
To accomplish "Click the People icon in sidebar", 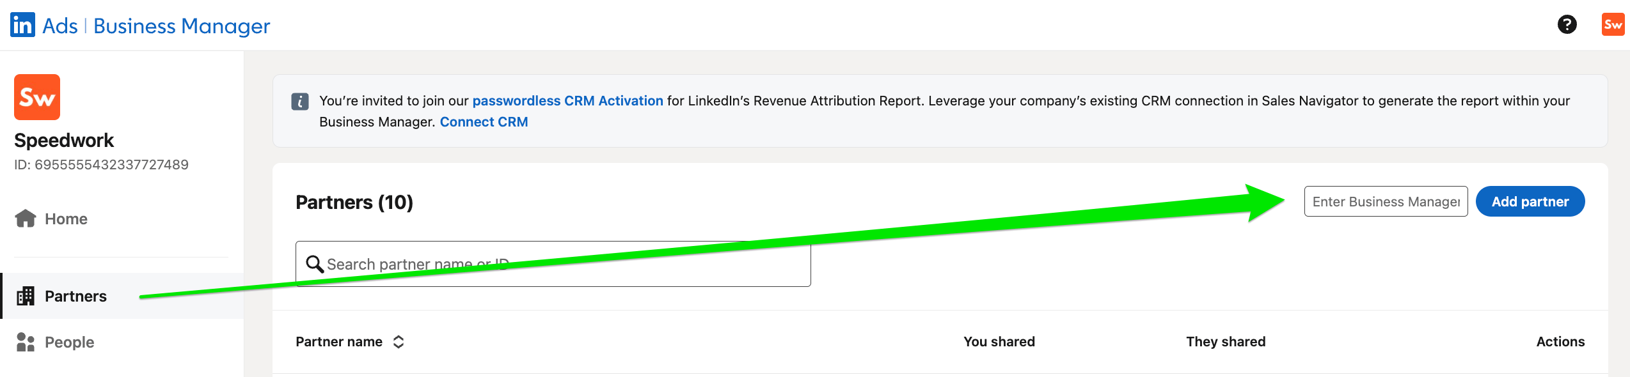I will (x=26, y=342).
